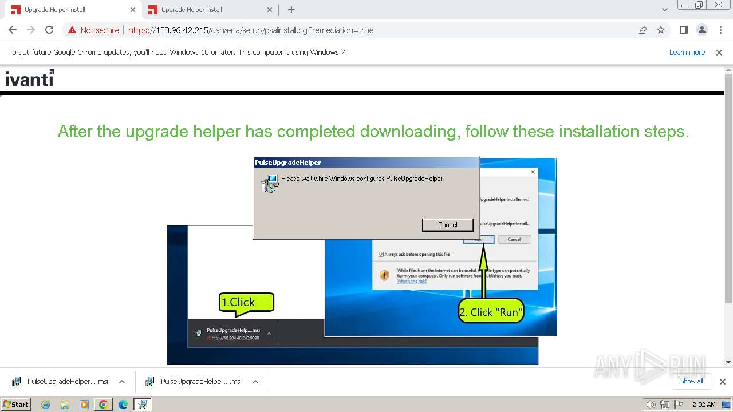The height and width of the screenshot is (412, 733).
Task: Click the installer icon in PulseUpgradeHelper dialog
Action: pos(269,184)
